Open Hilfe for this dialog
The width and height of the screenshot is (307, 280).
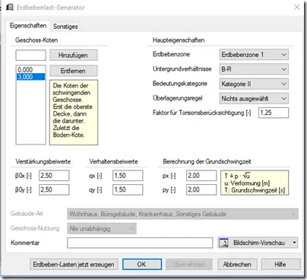pyautogui.click(x=280, y=265)
